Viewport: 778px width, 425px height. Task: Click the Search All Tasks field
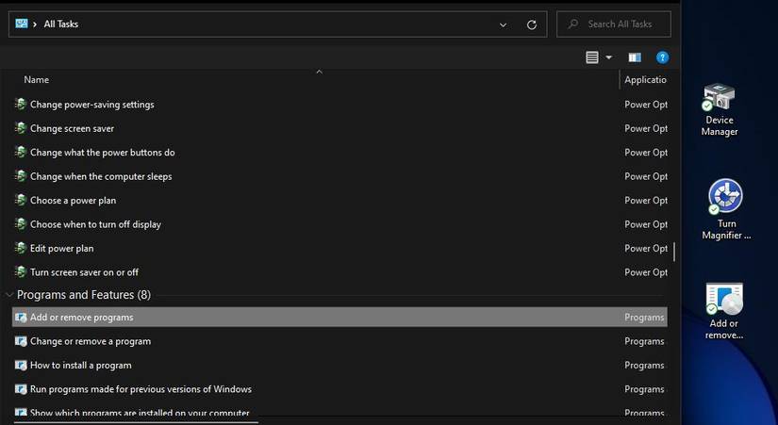point(614,24)
